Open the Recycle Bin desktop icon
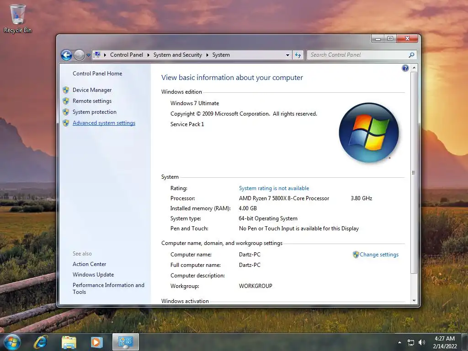This screenshot has height=351, width=468. pos(18,18)
